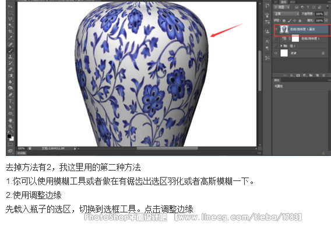Select the Healing Brush tool
Screen dimensions: 331x227
[10, 44]
